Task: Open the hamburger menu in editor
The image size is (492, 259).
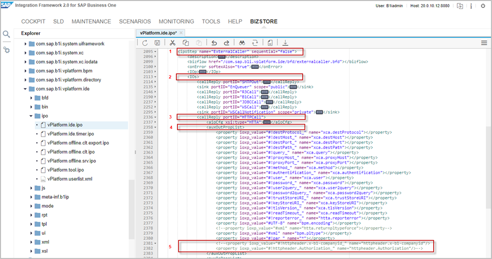Action: coord(483,43)
